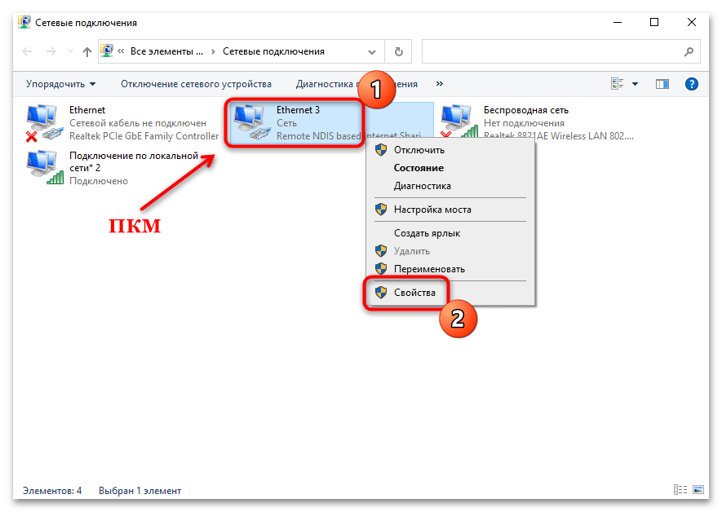Image resolution: width=722 pixels, height=512 pixels.
Task: Show more toolbar commands chevron
Action: click(439, 84)
